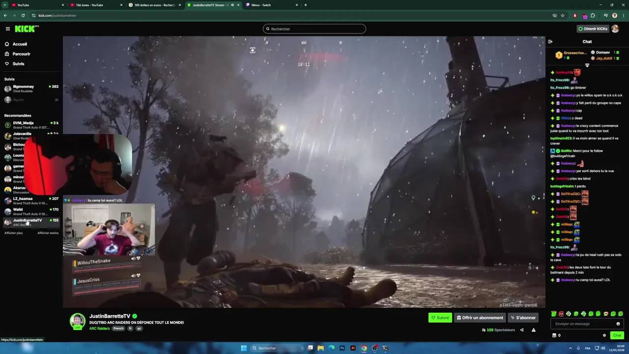Screen dimensions: 629x354
Task: Open Chrome media controls icon
Action: coord(606,15)
